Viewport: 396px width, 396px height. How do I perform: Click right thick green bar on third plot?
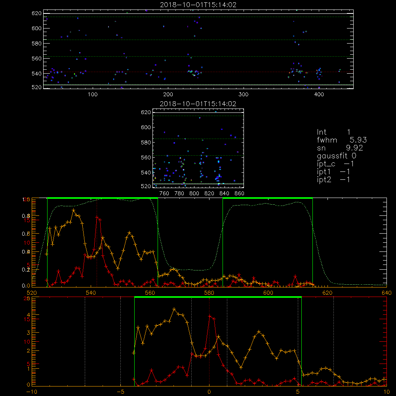(x=268, y=198)
